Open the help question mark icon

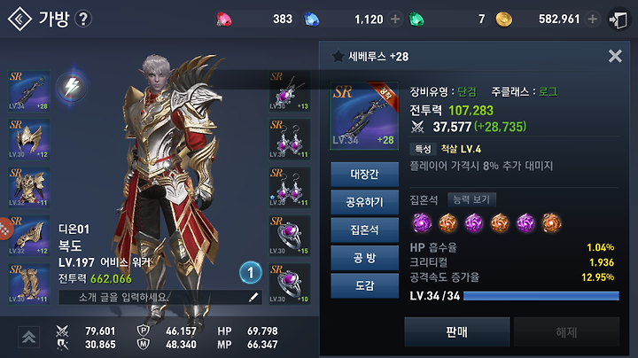(x=83, y=19)
